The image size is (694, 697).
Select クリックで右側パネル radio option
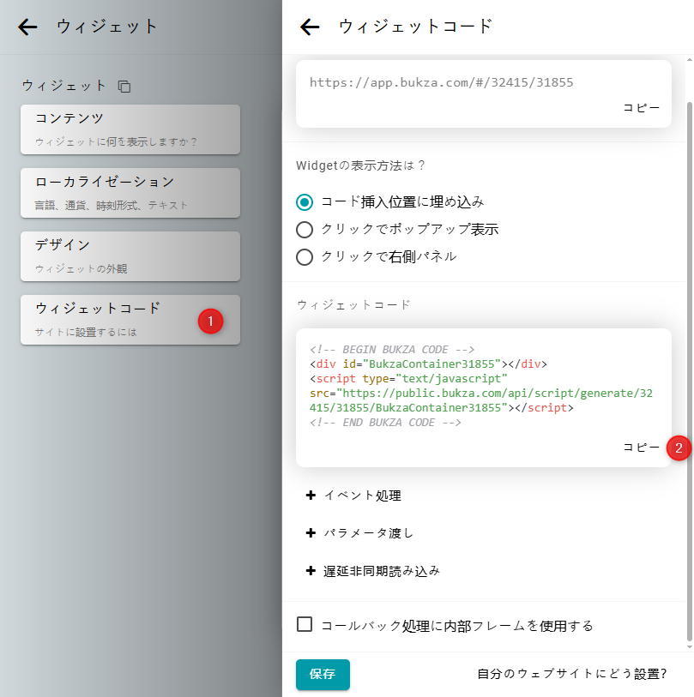coord(304,256)
